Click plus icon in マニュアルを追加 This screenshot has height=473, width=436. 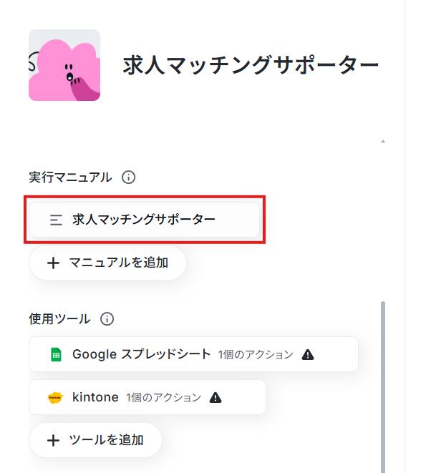coord(53,263)
